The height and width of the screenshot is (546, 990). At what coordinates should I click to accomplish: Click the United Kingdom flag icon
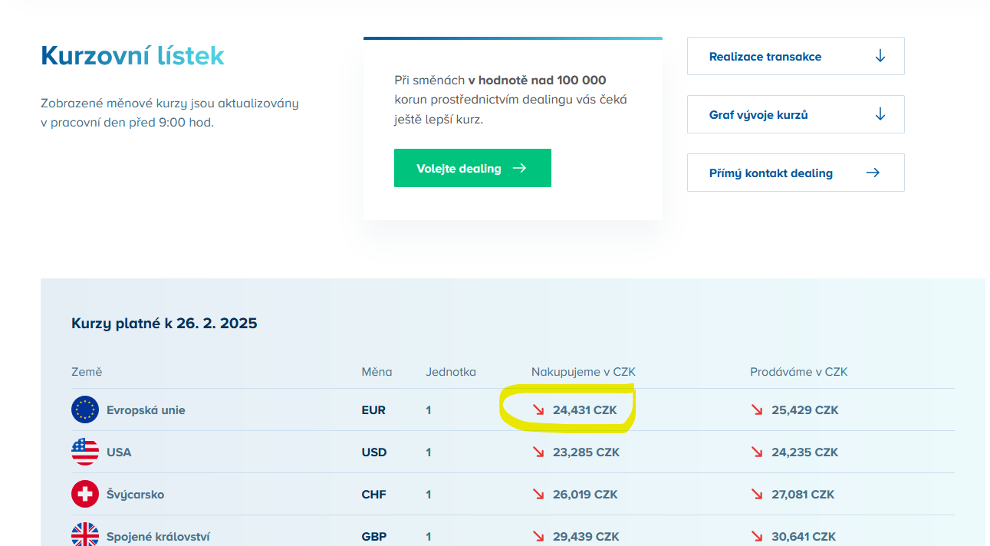pos(85,535)
